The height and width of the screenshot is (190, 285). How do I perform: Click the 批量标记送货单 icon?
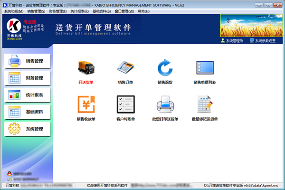[x=204, y=104]
